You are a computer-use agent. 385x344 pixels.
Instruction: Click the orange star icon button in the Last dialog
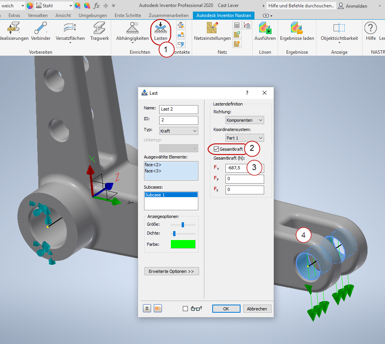158,308
